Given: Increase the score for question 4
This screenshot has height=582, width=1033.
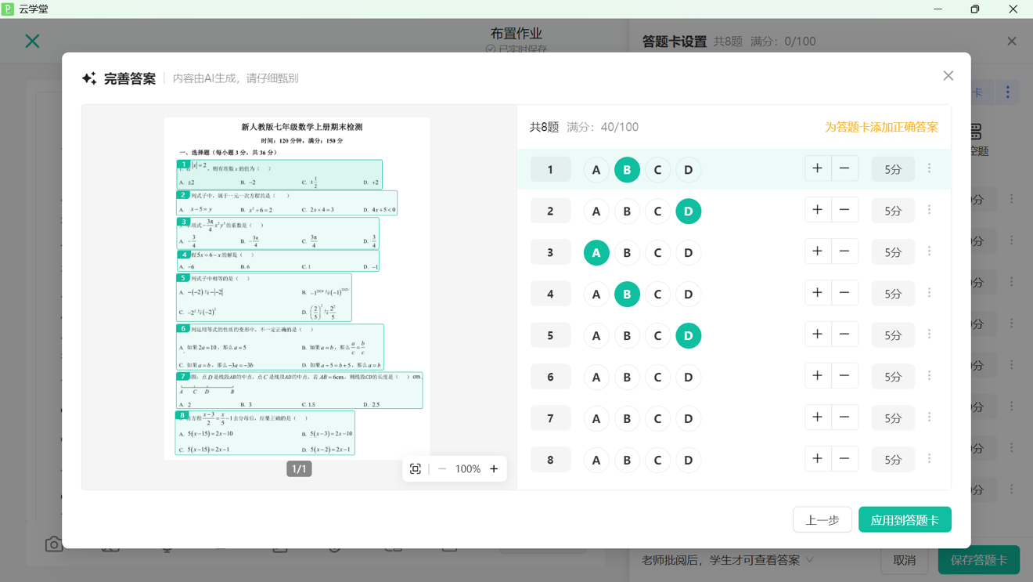Looking at the screenshot, I should coord(818,293).
